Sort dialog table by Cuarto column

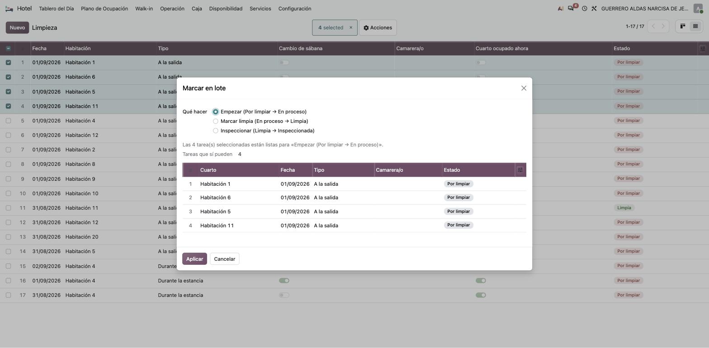(208, 170)
